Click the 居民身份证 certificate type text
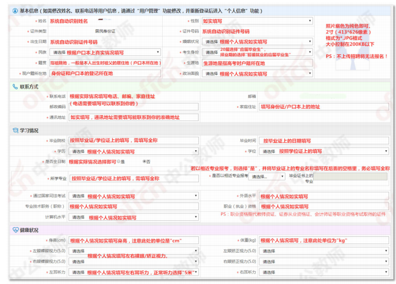 click(x=105, y=31)
